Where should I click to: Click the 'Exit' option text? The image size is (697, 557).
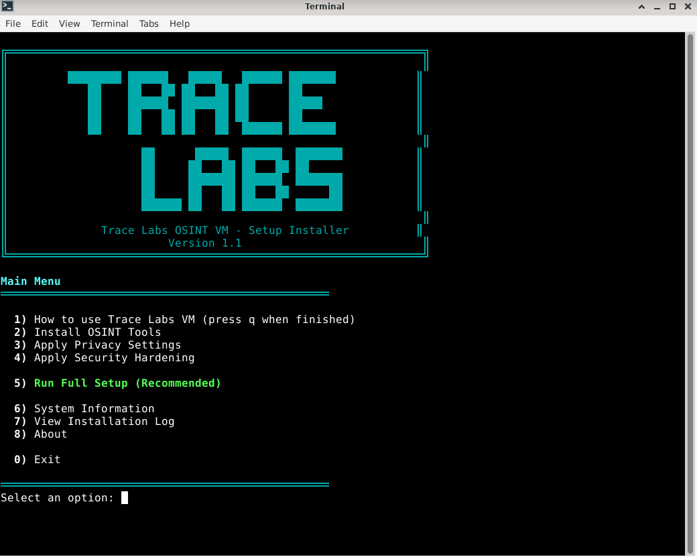click(x=47, y=460)
